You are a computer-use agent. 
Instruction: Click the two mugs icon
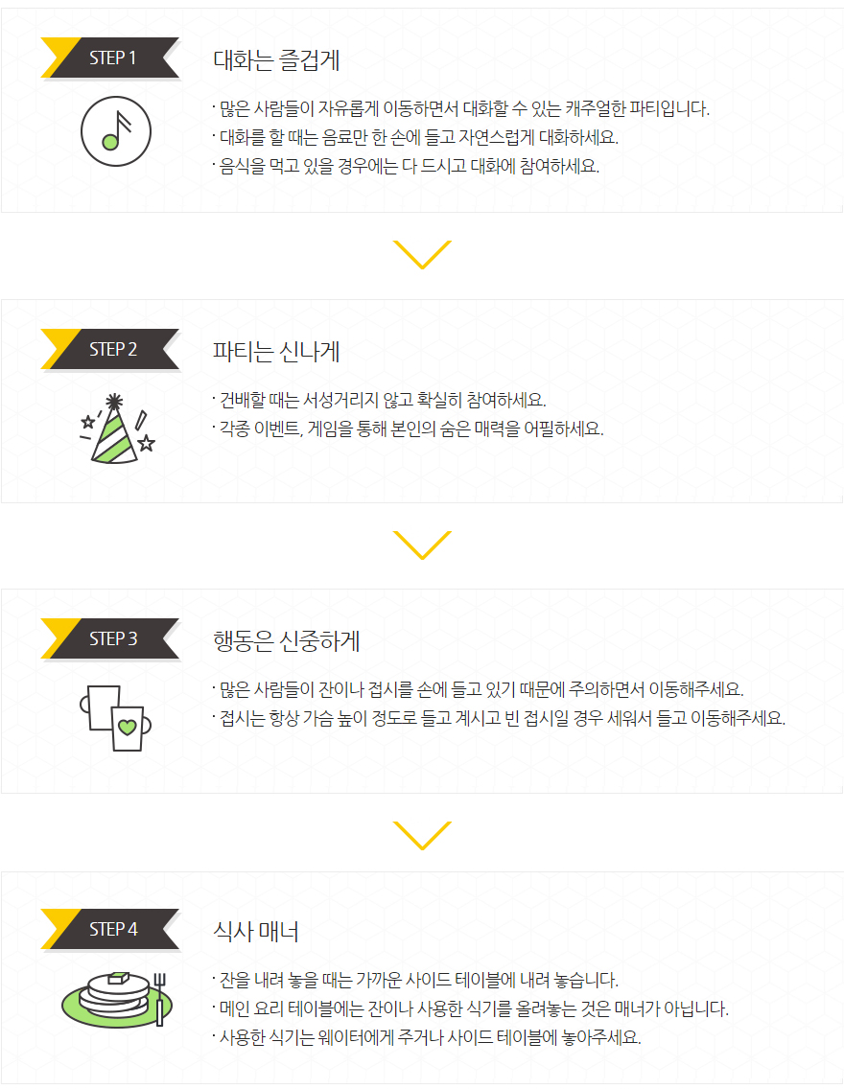pos(115,718)
